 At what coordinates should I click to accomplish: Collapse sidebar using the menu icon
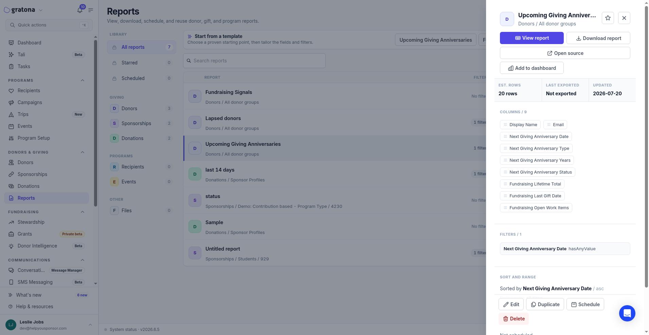[91, 10]
